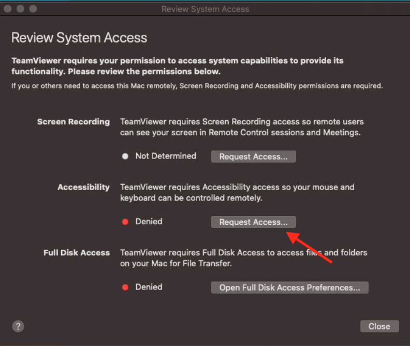Screen dimensions: 410x346
Task: Close the Review System Access dialog
Action: pyautogui.click(x=379, y=326)
